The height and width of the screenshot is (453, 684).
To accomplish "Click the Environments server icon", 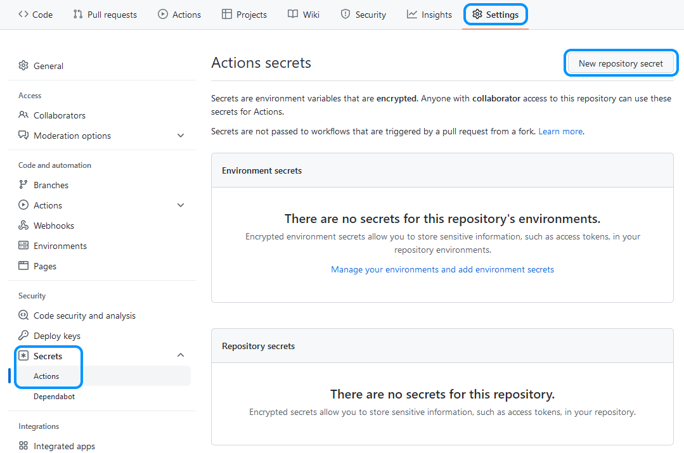I will coord(23,245).
